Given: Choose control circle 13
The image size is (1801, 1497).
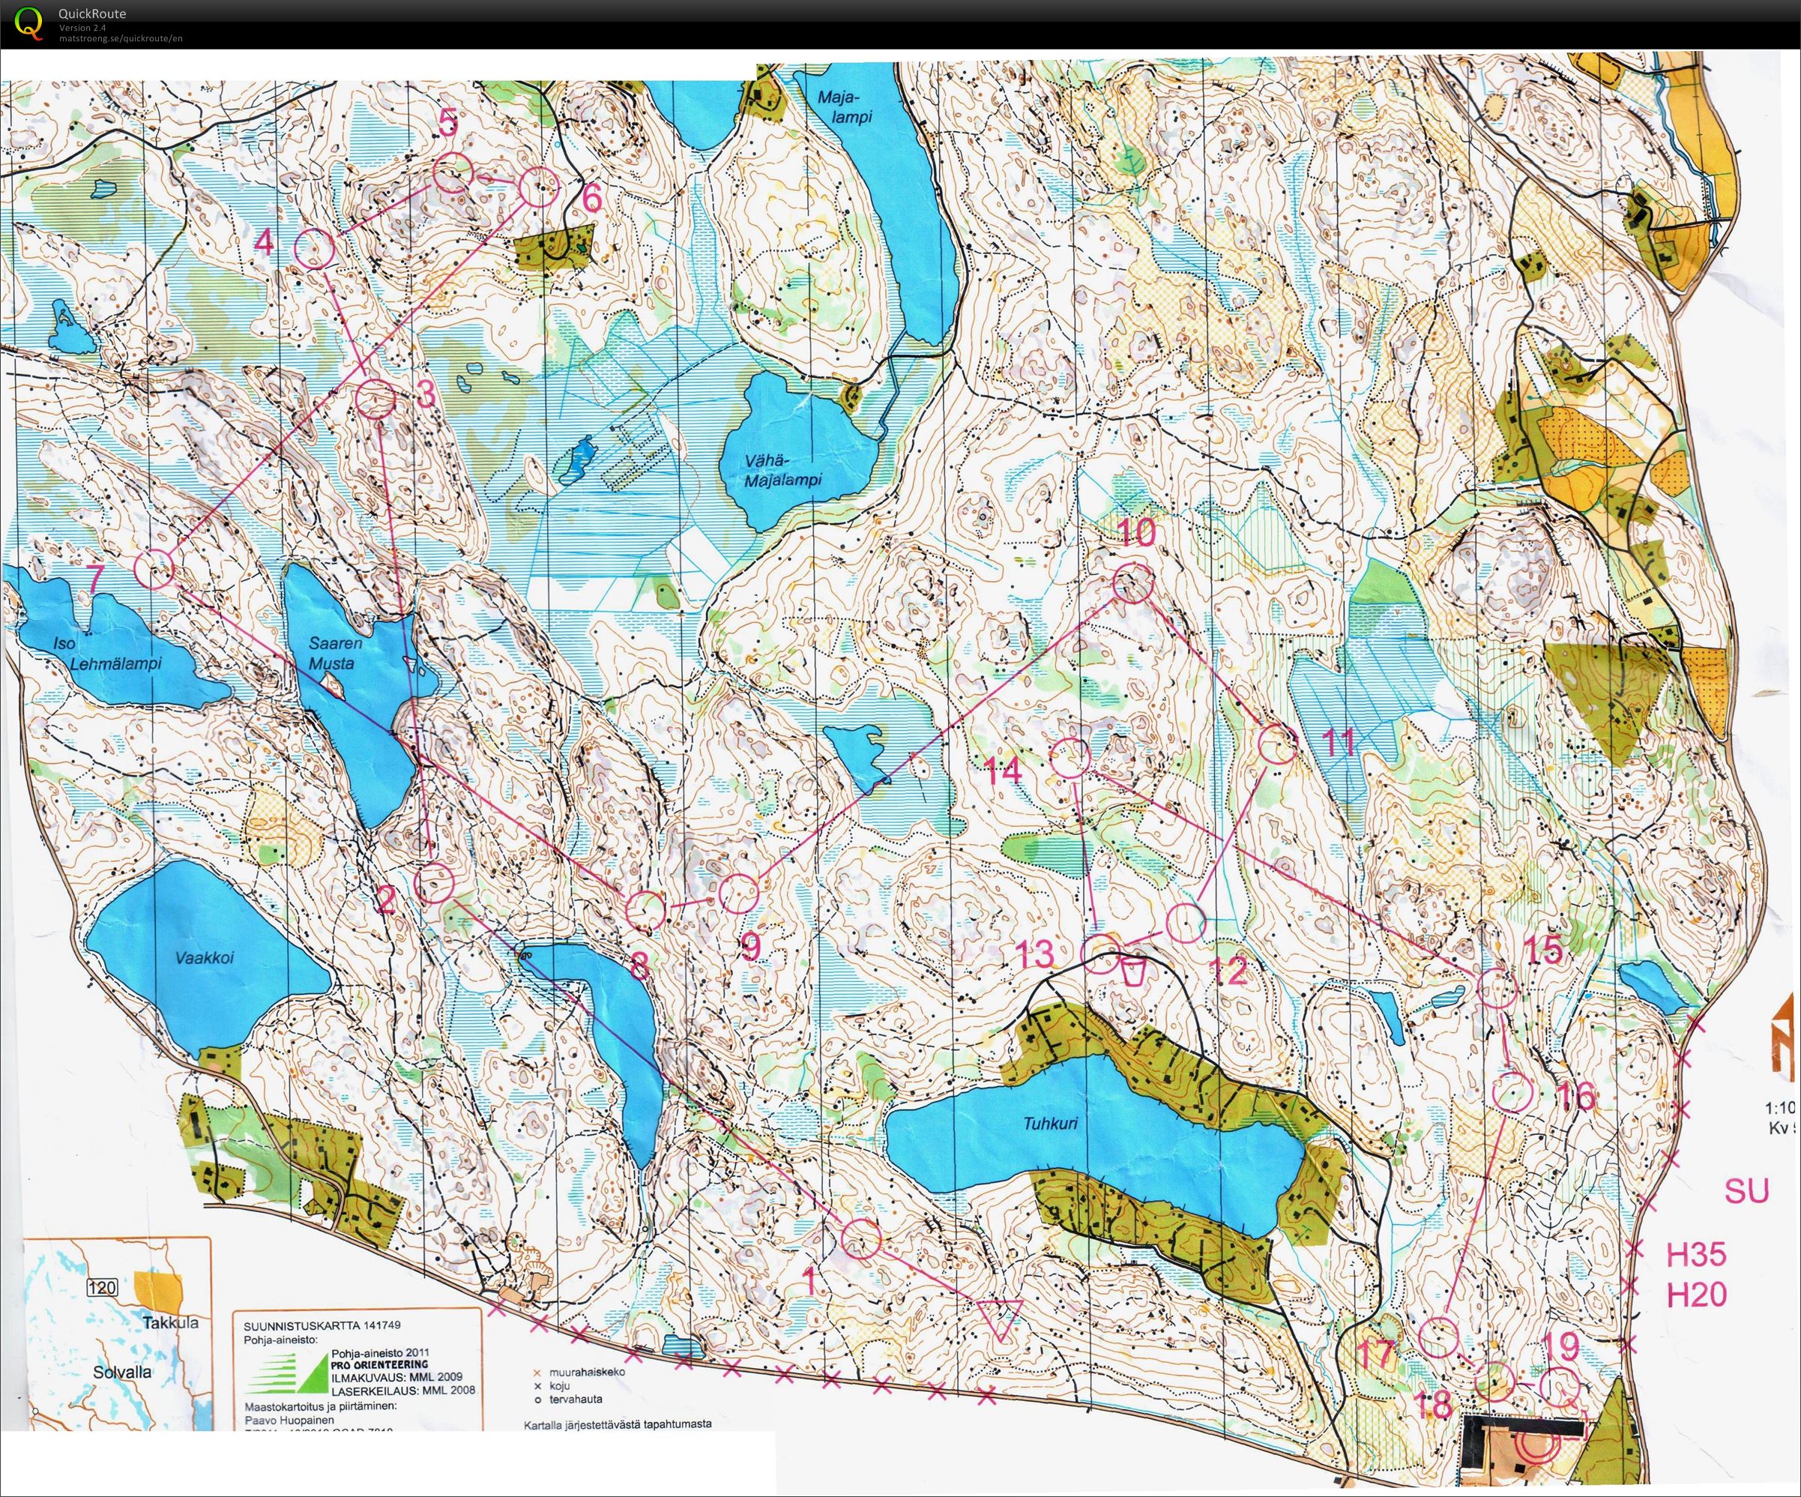Looking at the screenshot, I should (1099, 954).
